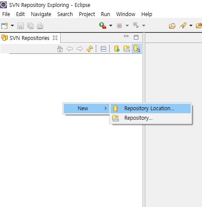
Task: Click the Save toolbar icon
Action: [x=20, y=26]
